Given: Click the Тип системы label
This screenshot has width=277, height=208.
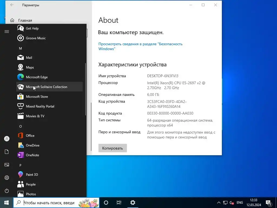Looking at the screenshot, I should click(109, 120).
